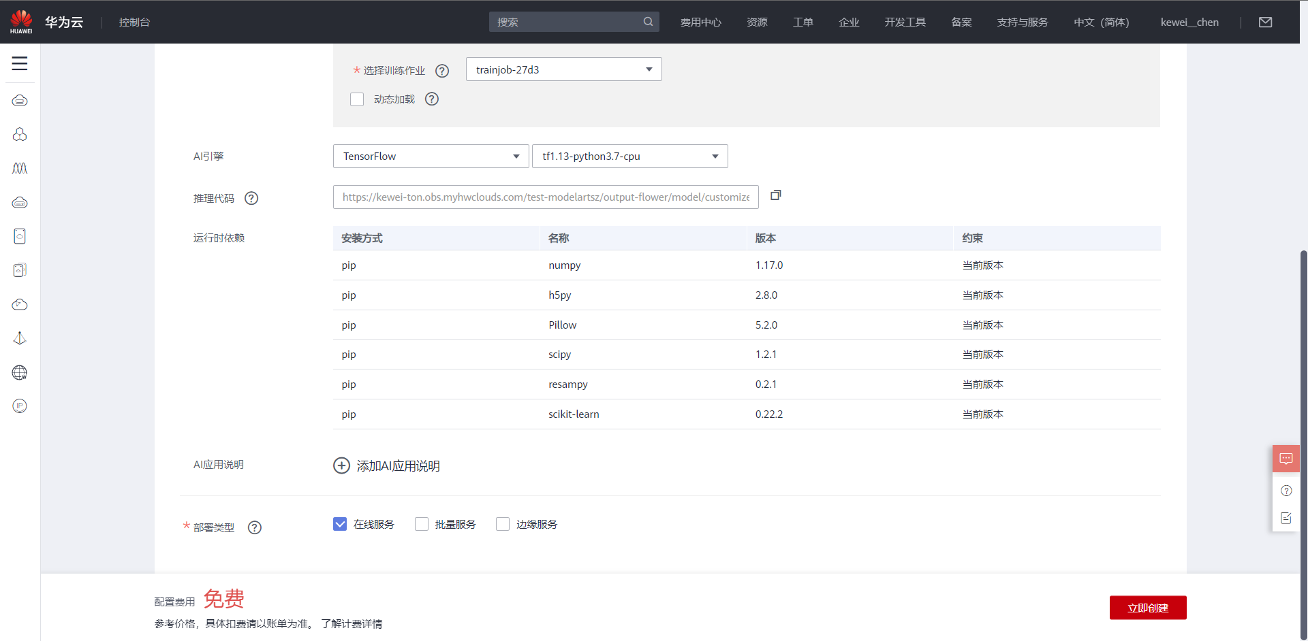Uncheck the 在线服务 deployment type
Viewport: 1308px width, 641px height.
coord(340,524)
